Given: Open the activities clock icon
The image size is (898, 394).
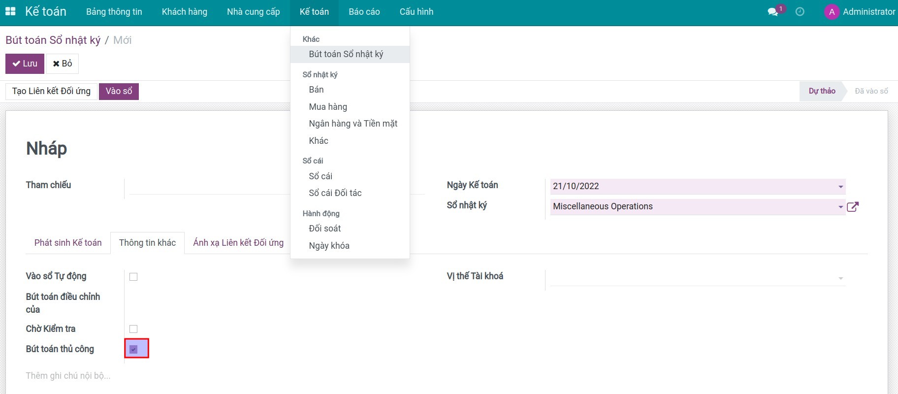Looking at the screenshot, I should tap(800, 12).
